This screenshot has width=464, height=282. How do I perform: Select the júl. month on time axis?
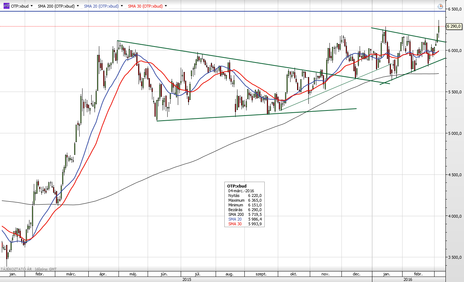198,274
